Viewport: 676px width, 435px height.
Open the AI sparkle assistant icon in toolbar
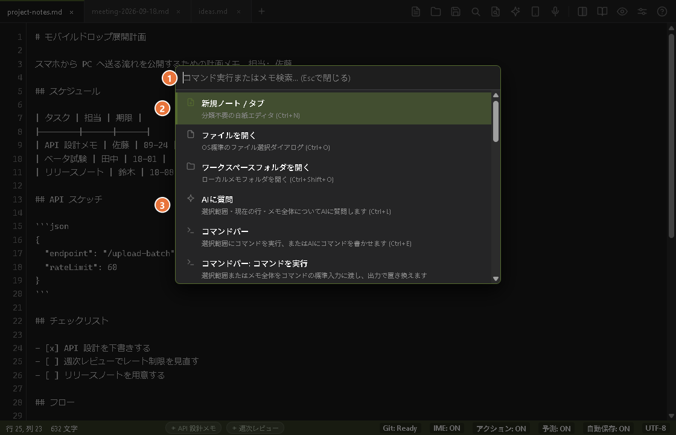point(515,11)
